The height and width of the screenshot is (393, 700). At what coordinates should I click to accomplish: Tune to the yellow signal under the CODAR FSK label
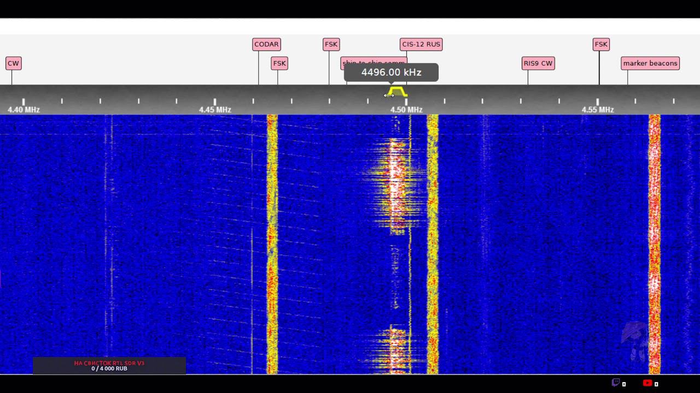pyautogui.click(x=272, y=244)
